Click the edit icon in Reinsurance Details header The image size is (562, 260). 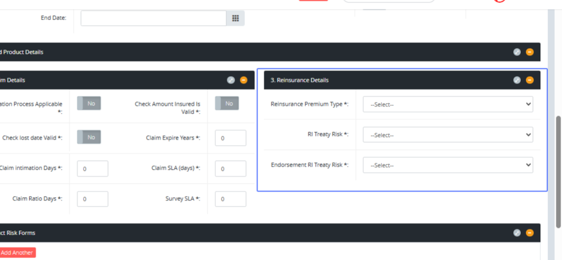point(517,80)
